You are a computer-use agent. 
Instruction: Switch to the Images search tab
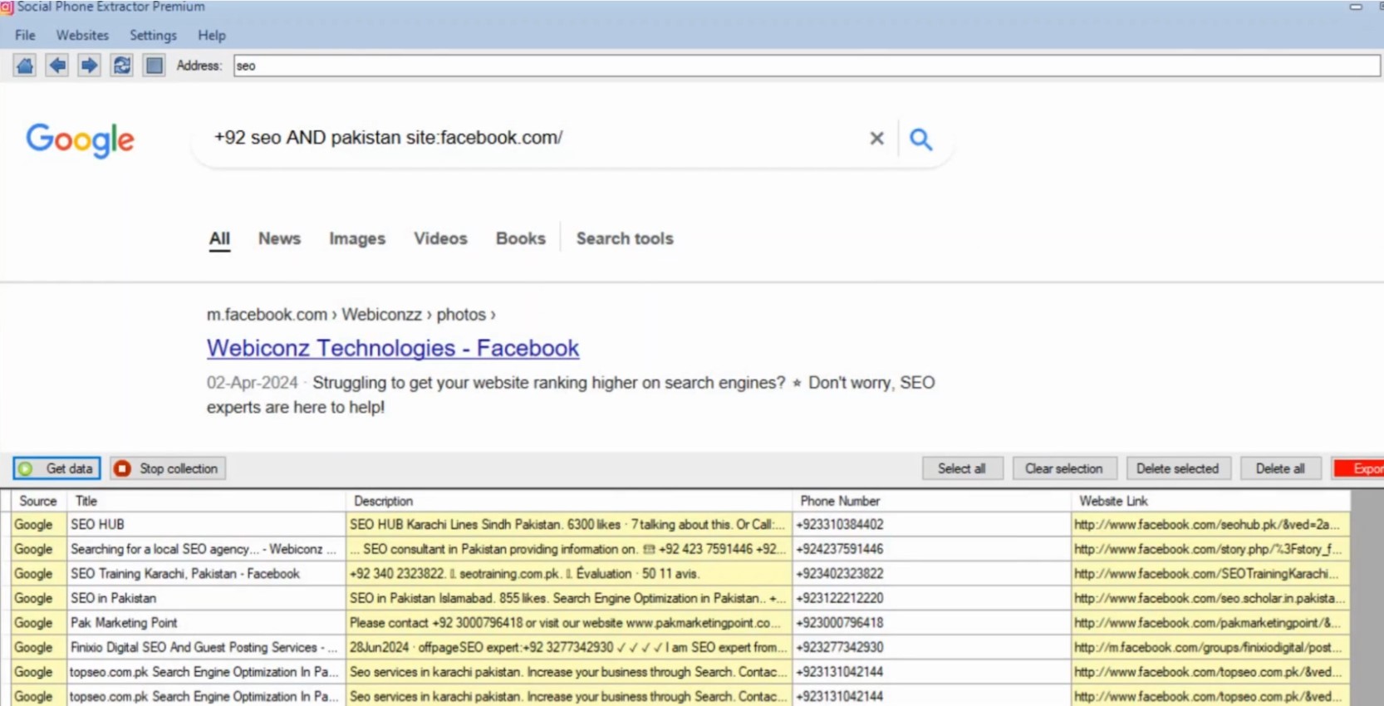(x=357, y=238)
